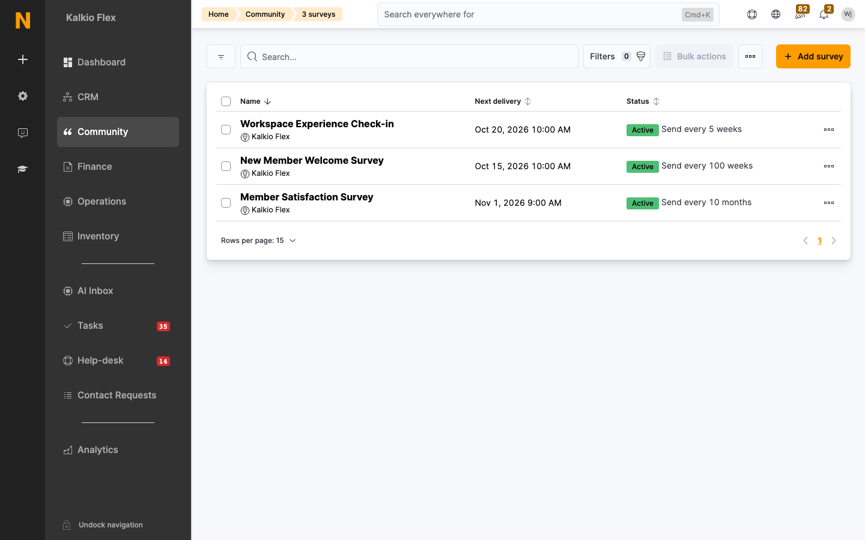Sort by the Status column

coord(643,101)
